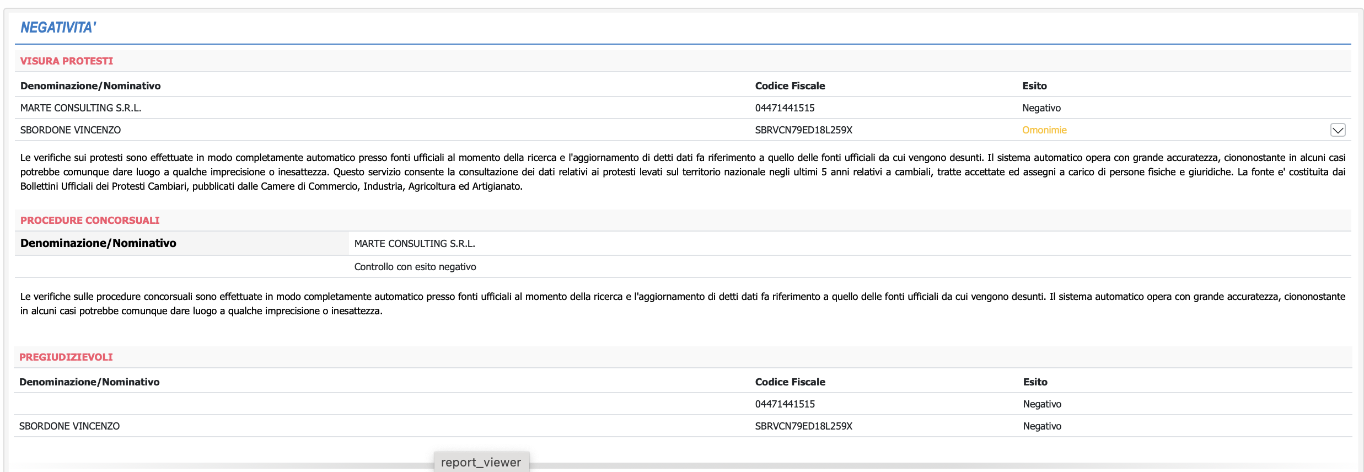Select the VISURA PROTESTI section header
The width and height of the screenshot is (1364, 472).
tap(67, 61)
